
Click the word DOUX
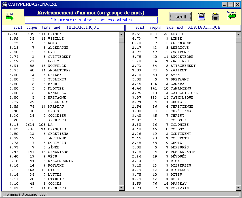175,179
